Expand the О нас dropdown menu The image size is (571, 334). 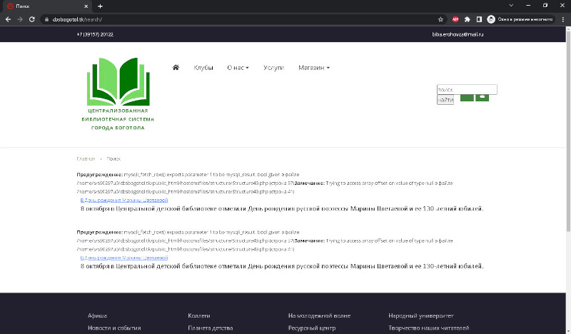click(238, 68)
